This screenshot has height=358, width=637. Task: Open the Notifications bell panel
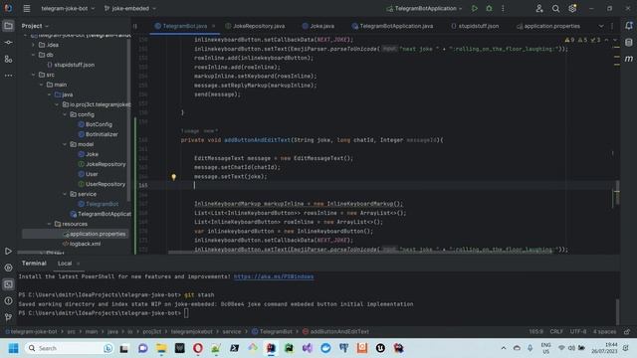[x=629, y=26]
